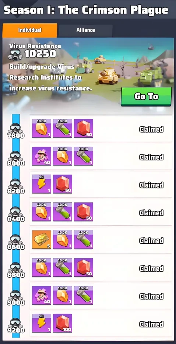The height and width of the screenshot is (344, 176).
Task: Select the Individual tab
Action: (x=30, y=30)
